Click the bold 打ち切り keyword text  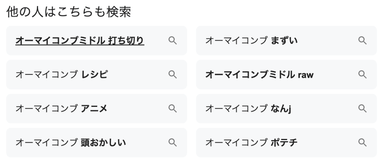(x=126, y=41)
